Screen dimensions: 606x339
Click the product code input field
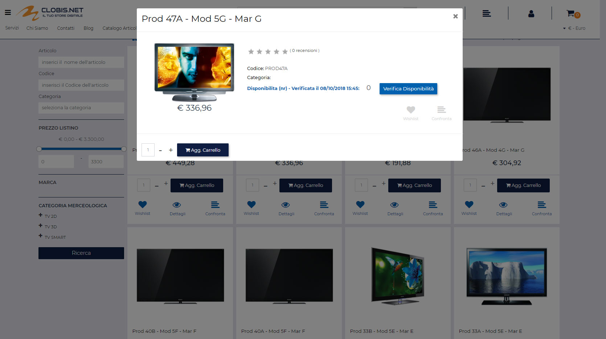point(81,85)
